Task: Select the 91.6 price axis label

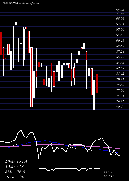Action: (x=119, y=35)
